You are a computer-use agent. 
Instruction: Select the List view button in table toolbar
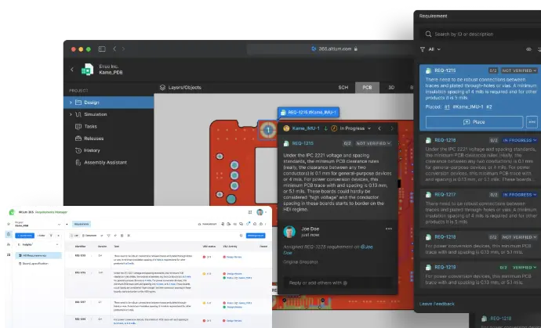(74, 236)
